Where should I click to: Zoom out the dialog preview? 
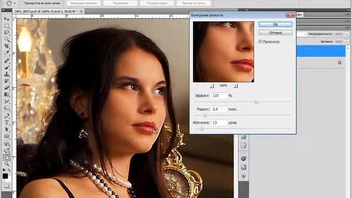click(x=211, y=86)
